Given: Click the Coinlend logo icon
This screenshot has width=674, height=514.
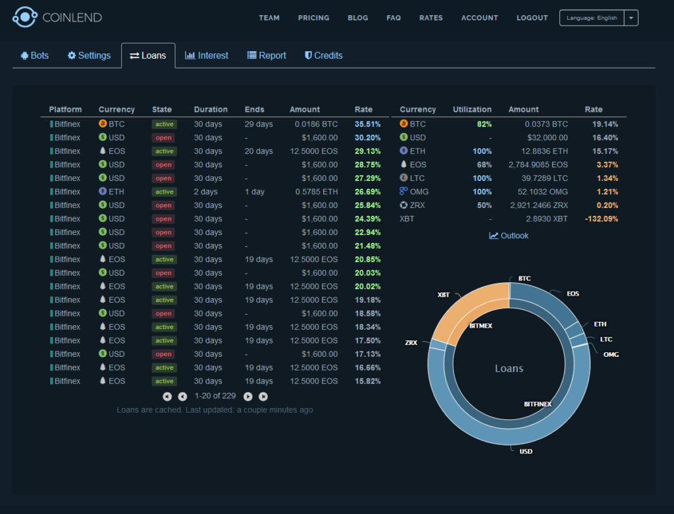Looking at the screenshot, I should click(25, 17).
